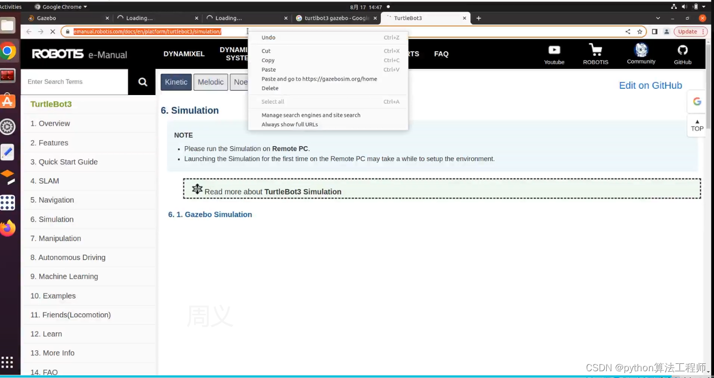Click the ROBOTIS e-Manual logo
This screenshot has width=714, height=378.
(x=79, y=54)
